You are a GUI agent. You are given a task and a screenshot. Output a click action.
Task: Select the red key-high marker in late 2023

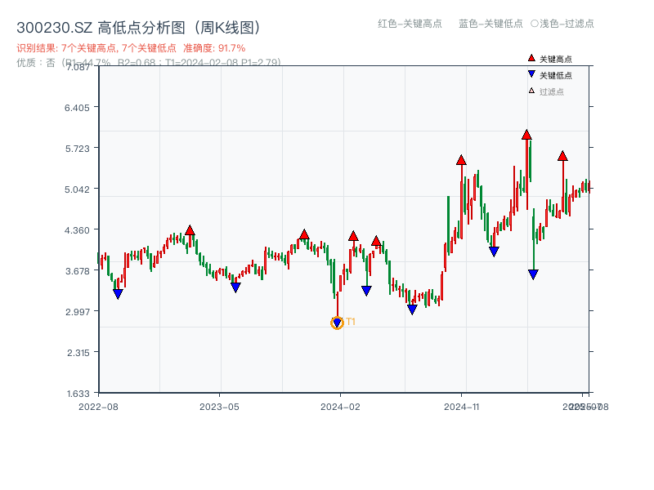coord(304,234)
